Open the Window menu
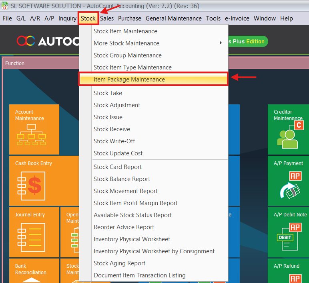 [265, 18]
